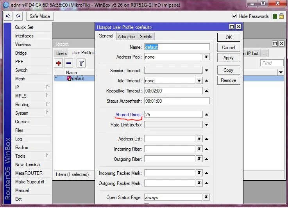Switch to the General tab

coord(106,36)
